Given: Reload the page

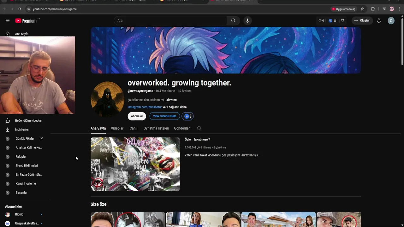Looking at the screenshot, I should click(20, 9).
